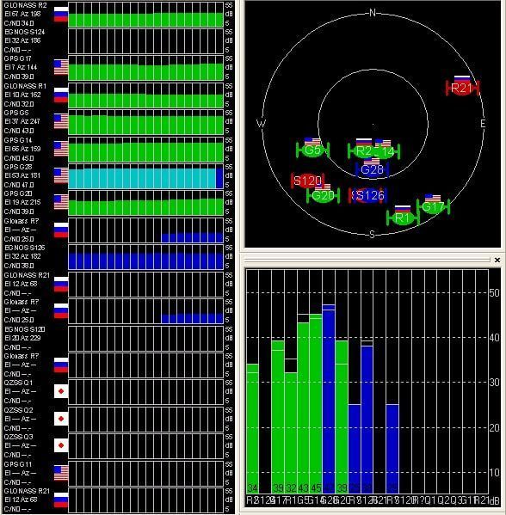Click the cyan signal history of GPS G28
The width and height of the screenshot is (506, 515).
point(142,179)
